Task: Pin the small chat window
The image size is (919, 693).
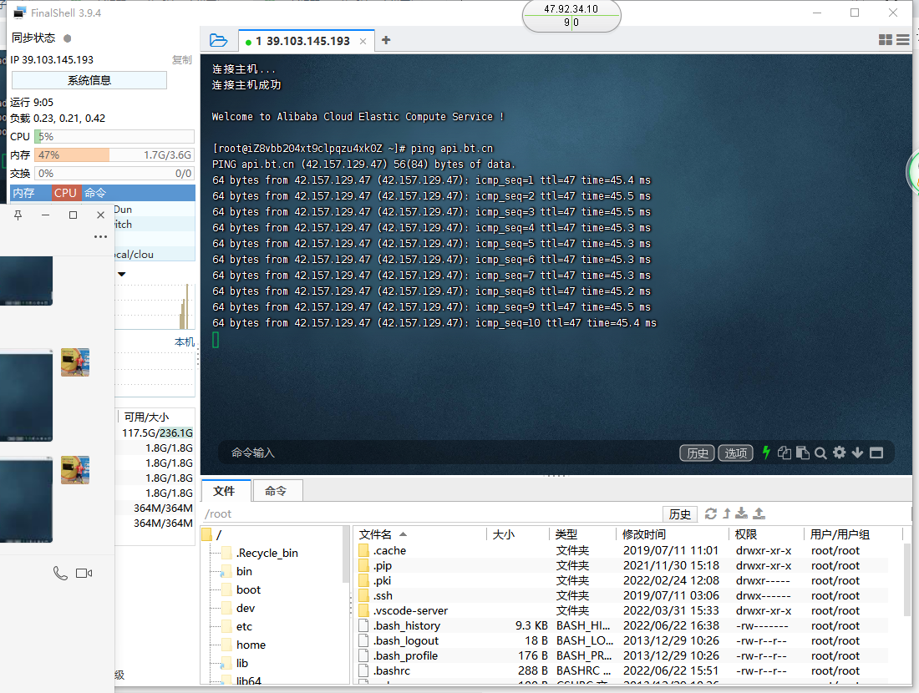Action: [x=18, y=215]
